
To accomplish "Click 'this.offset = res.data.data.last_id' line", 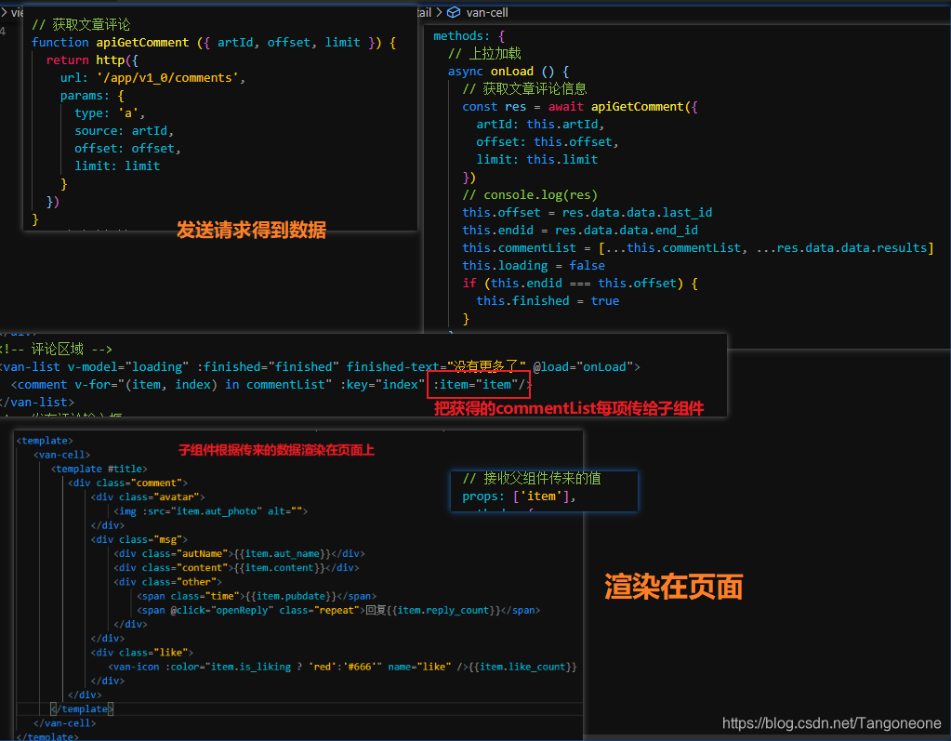I will pyautogui.click(x=588, y=212).
